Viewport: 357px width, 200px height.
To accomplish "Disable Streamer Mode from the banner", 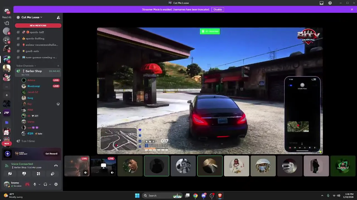I will [x=218, y=9].
